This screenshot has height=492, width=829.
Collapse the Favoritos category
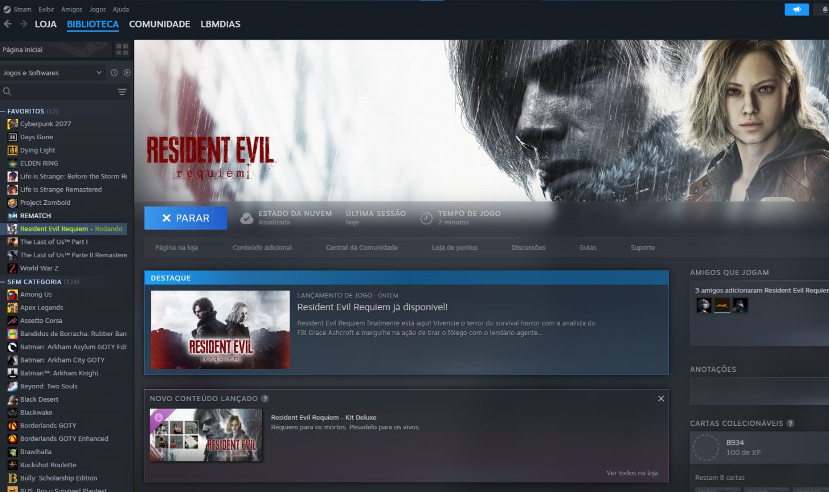(x=3, y=111)
